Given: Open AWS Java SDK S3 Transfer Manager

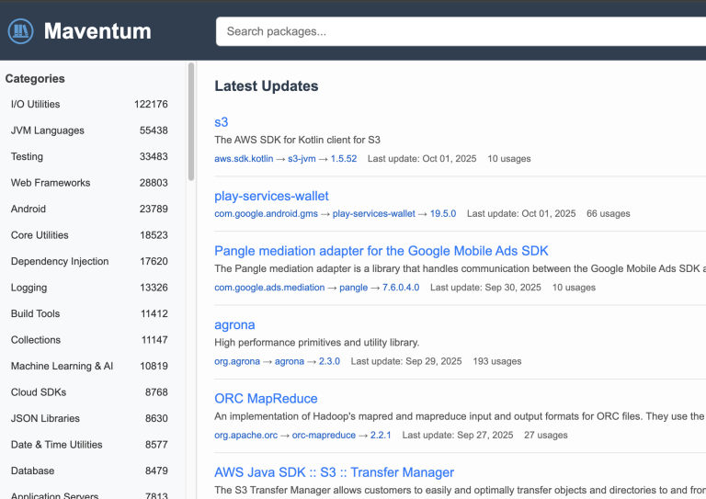Looking at the screenshot, I should pos(334,472).
